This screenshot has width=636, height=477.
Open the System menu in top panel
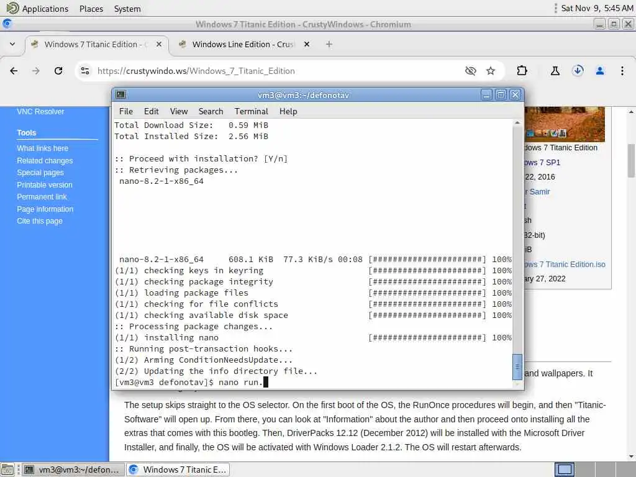click(x=127, y=9)
